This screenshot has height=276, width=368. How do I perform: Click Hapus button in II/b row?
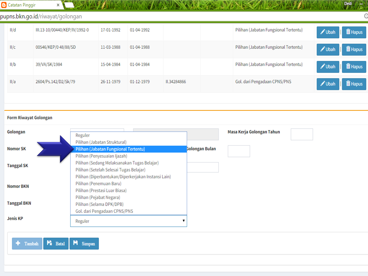(x=354, y=67)
